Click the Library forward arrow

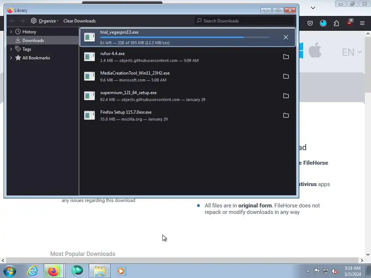[x=22, y=21]
